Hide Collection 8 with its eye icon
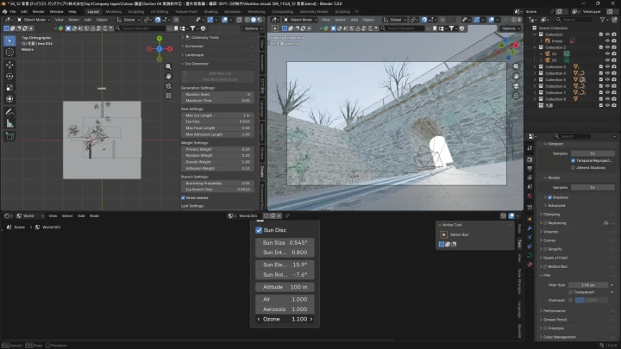Screen dimensions: 621x349 click(x=607, y=99)
